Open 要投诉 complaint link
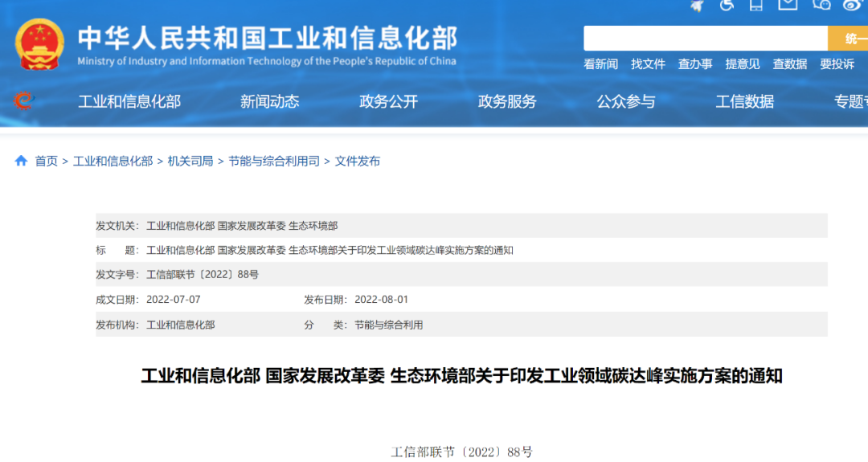 tap(837, 64)
